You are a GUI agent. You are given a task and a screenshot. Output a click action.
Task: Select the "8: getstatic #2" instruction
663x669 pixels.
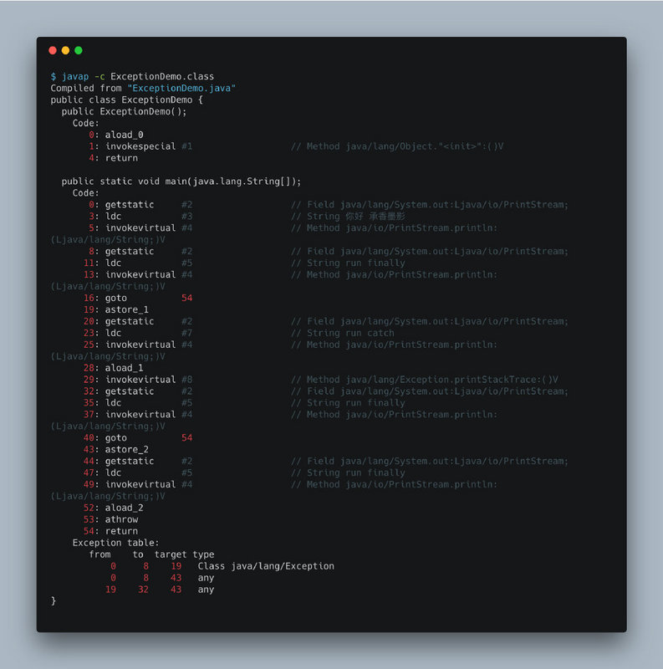click(x=140, y=252)
